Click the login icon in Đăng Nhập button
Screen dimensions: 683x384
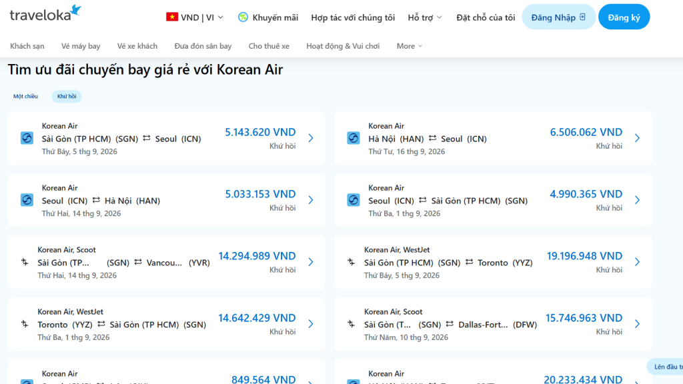pyautogui.click(x=582, y=17)
